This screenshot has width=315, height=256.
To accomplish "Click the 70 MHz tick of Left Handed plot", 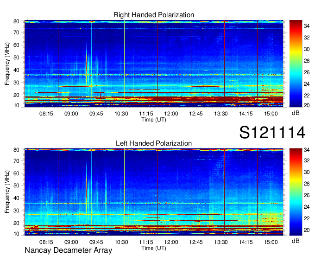I will 16,161.
